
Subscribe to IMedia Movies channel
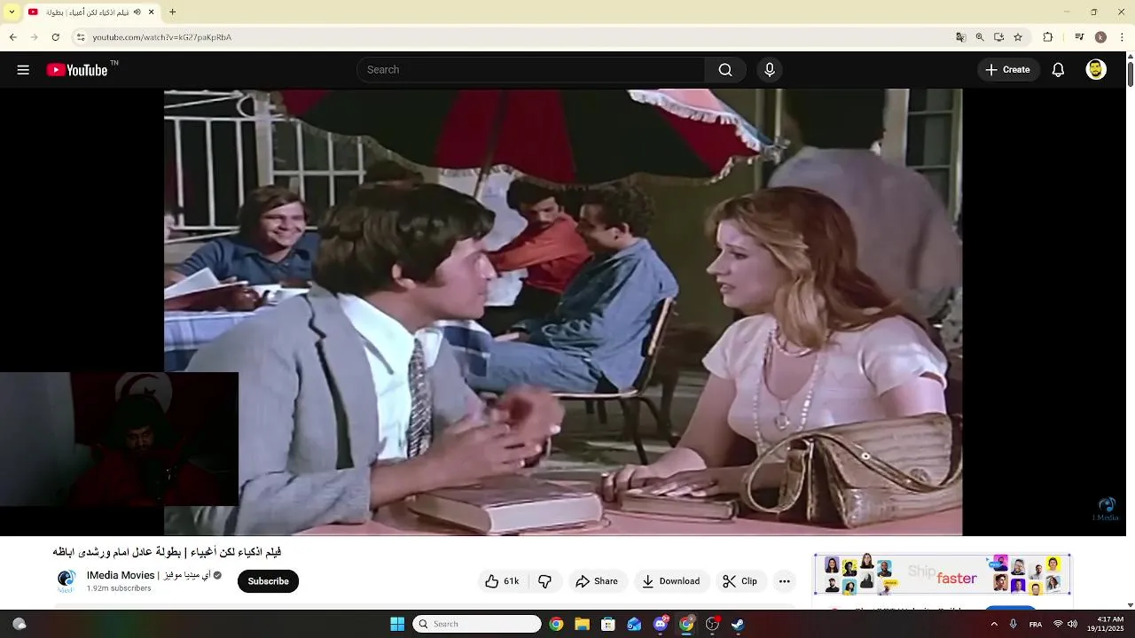coord(268,581)
